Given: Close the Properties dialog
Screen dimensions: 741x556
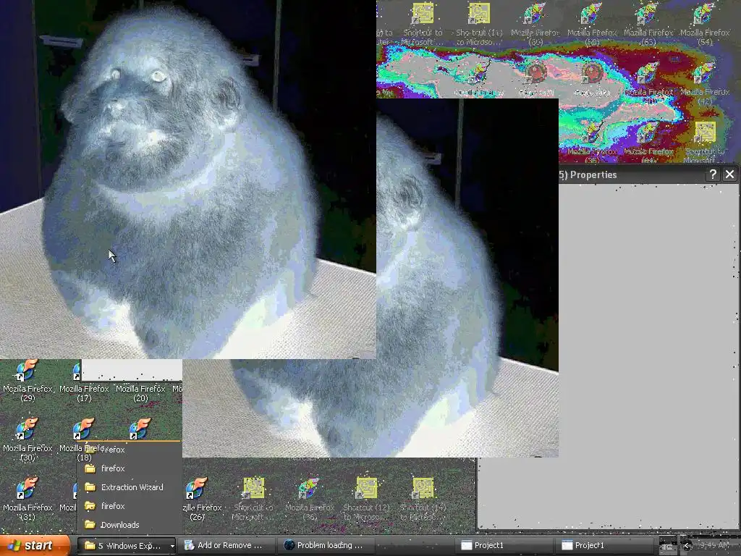Looking at the screenshot, I should click(x=729, y=174).
